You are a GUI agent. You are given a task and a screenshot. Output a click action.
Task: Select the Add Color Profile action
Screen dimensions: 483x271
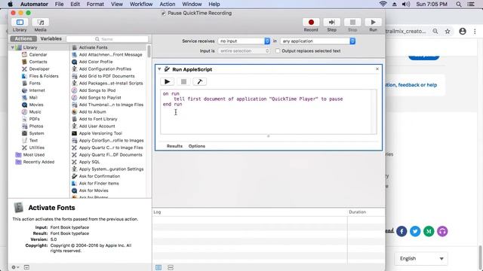pyautogui.click(x=96, y=62)
